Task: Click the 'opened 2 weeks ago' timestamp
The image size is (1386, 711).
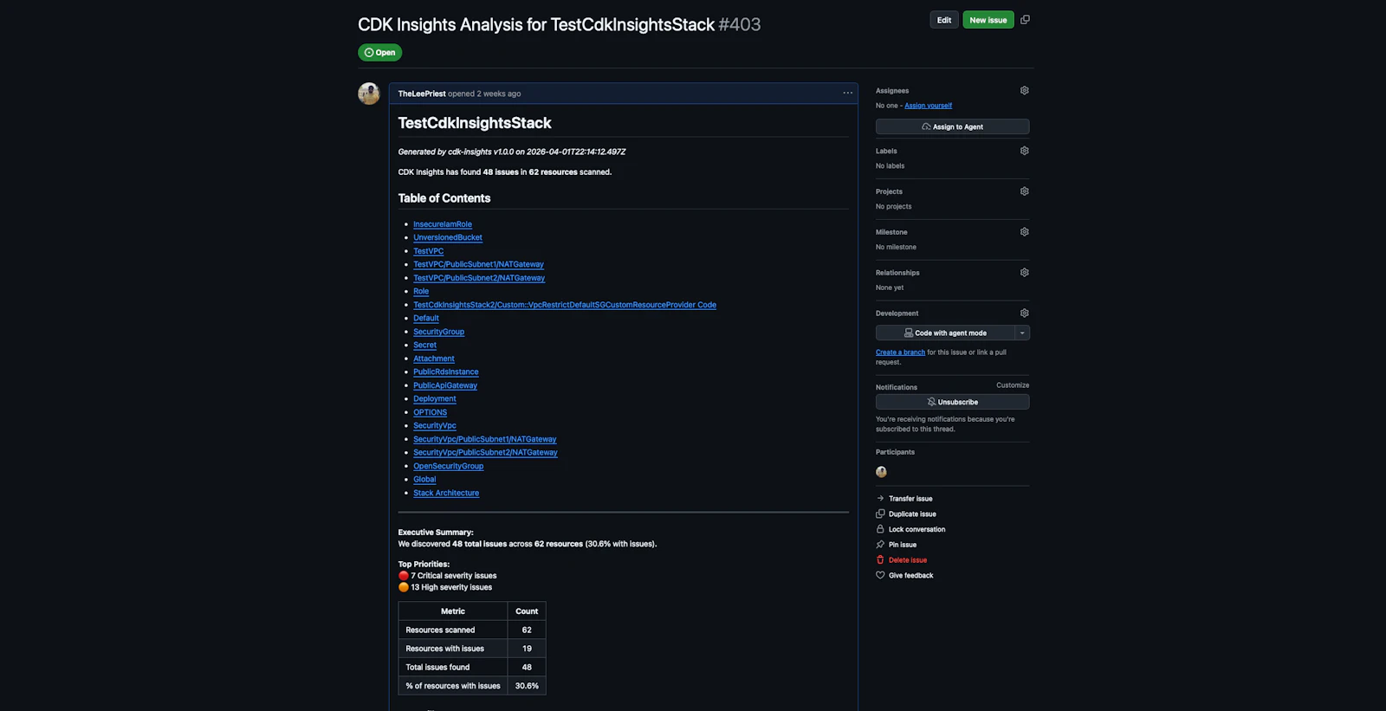Action: (x=484, y=94)
